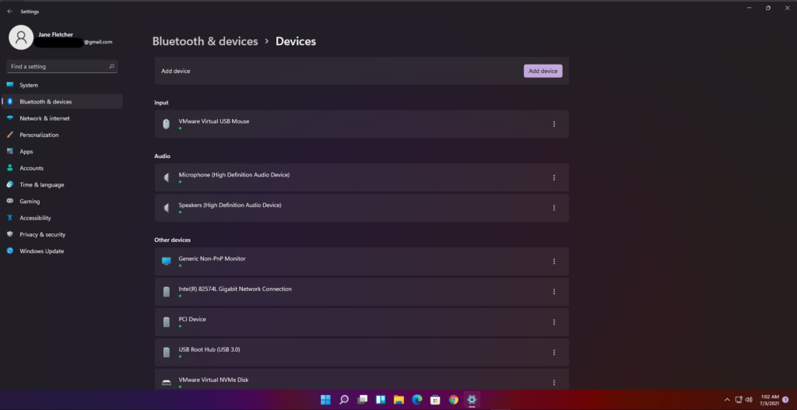Open more options for Microphone device
The image size is (797, 410).
coord(554,177)
